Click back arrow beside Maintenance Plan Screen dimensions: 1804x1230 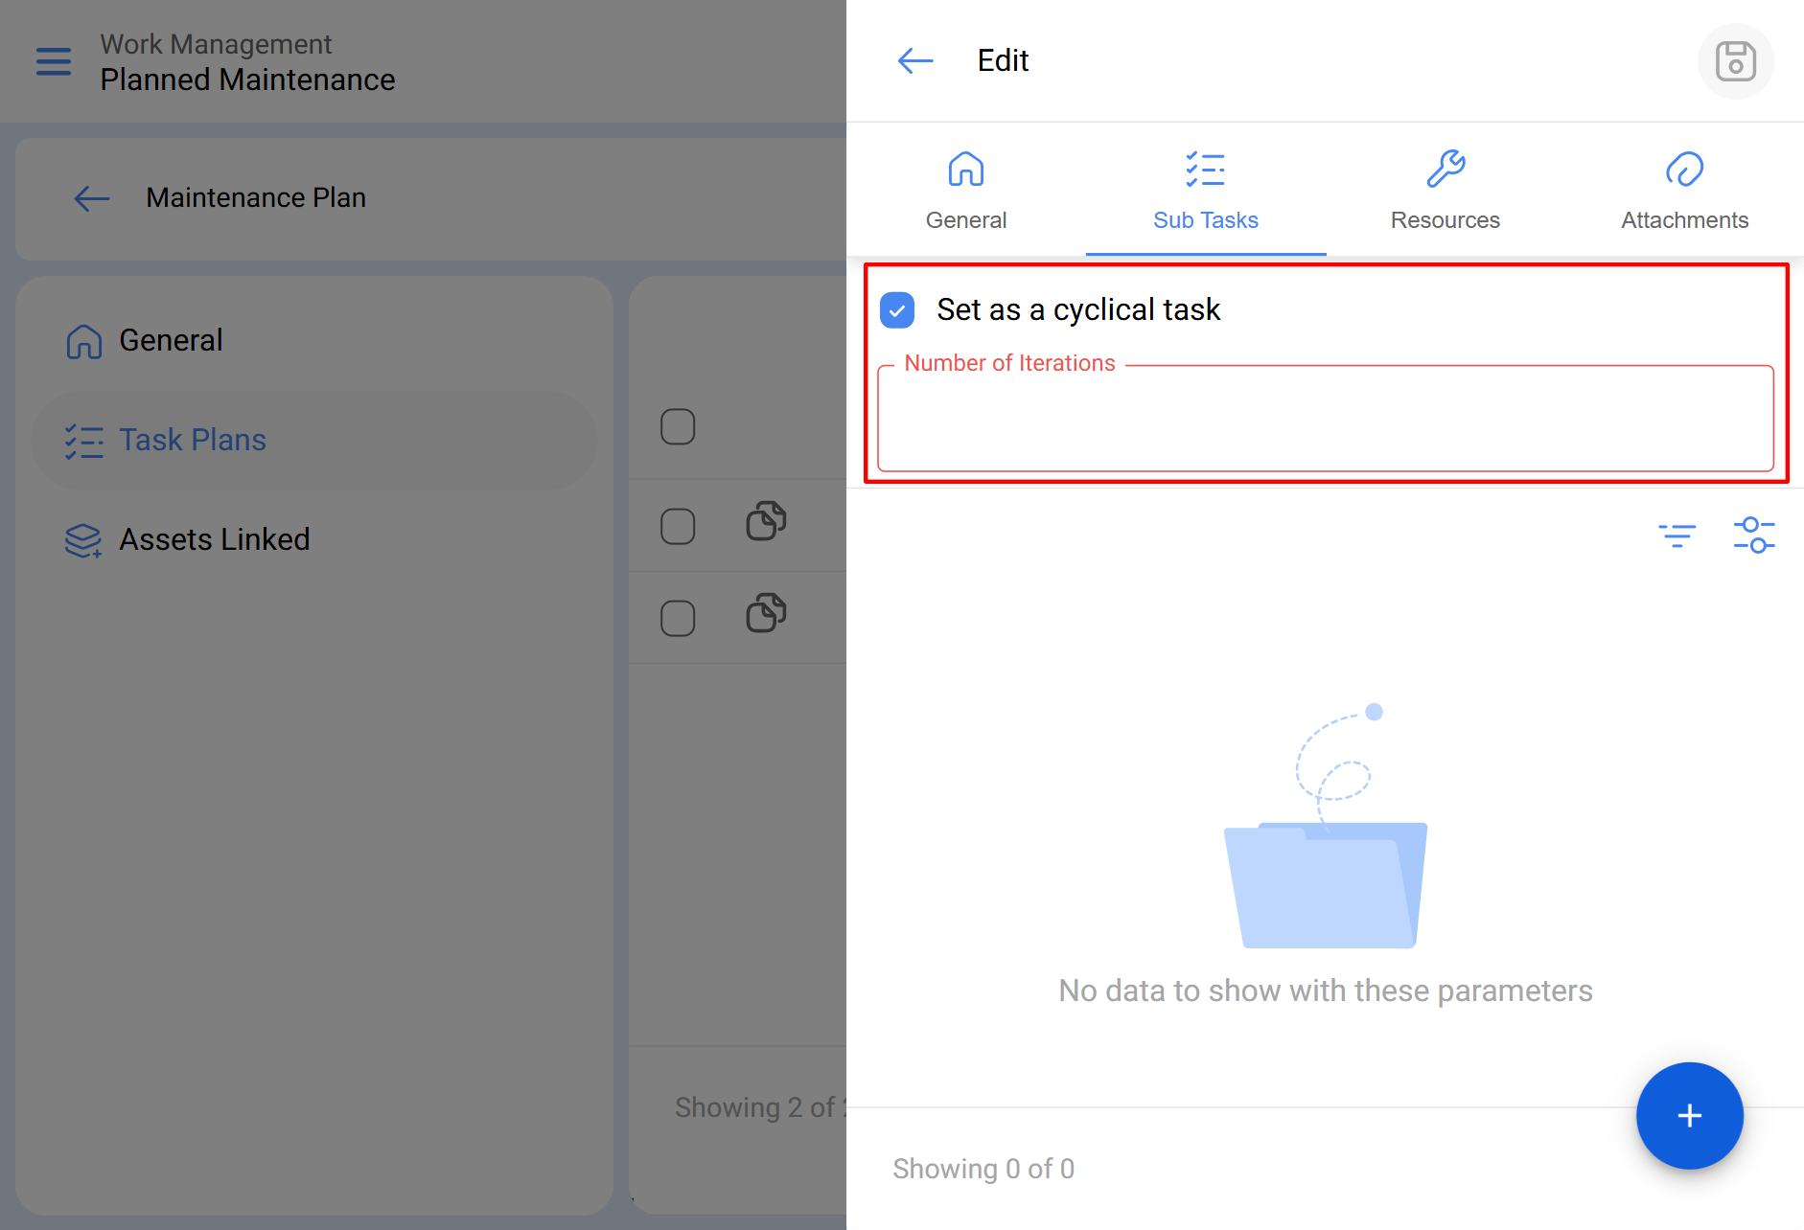[x=92, y=198]
